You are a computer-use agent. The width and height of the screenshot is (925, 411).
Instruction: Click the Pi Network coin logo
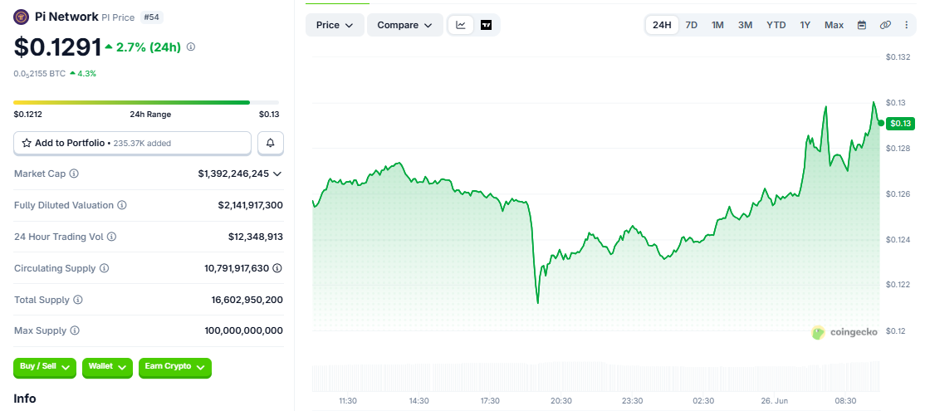(22, 17)
